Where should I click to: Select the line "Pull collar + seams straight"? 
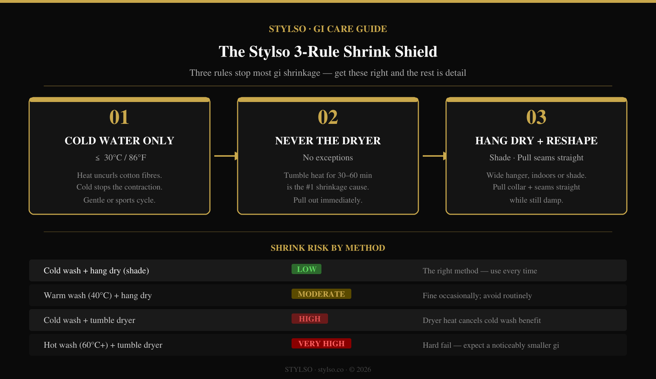[536, 187]
